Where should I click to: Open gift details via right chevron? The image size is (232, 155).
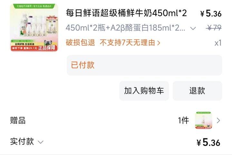pos(218,121)
